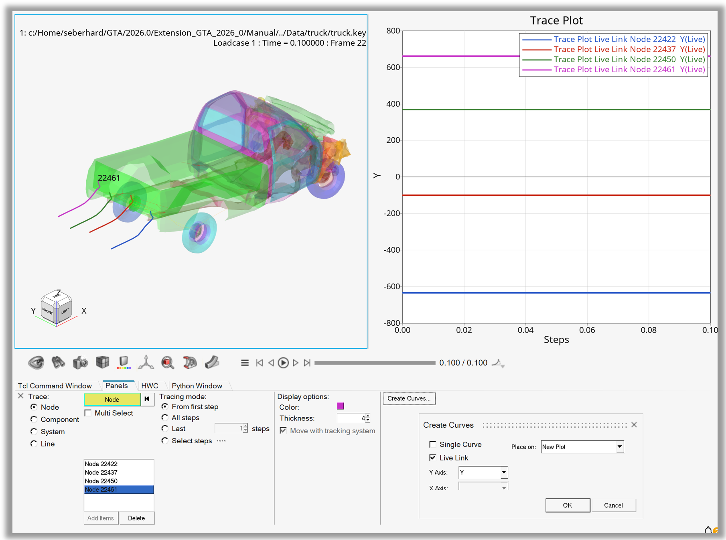
Task: Switch to the Panels tab
Action: pos(116,386)
